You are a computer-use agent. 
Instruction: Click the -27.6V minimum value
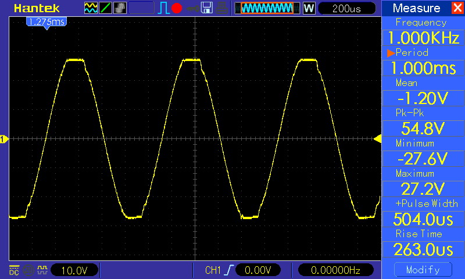coord(423,159)
